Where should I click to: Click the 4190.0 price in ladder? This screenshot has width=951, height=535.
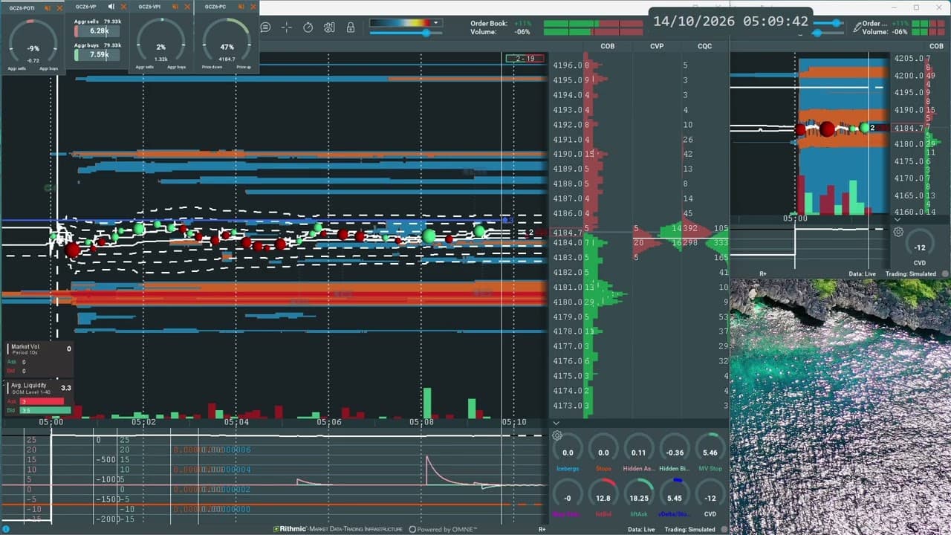[x=567, y=154]
